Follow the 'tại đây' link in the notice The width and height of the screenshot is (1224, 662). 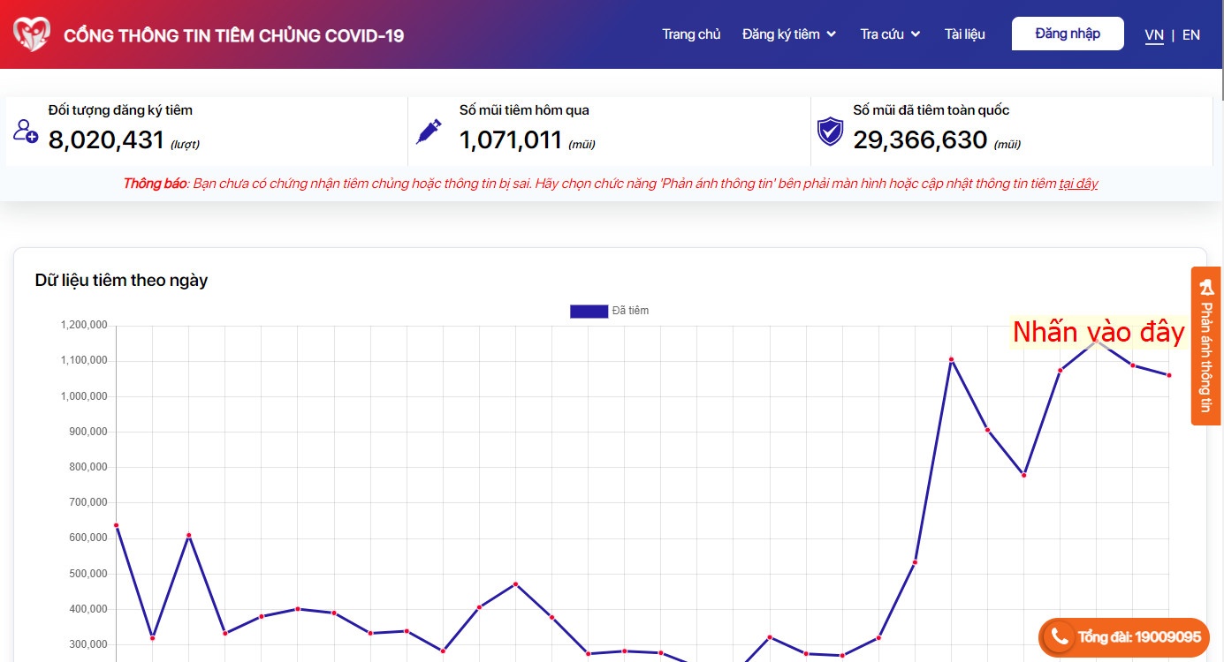1078,184
